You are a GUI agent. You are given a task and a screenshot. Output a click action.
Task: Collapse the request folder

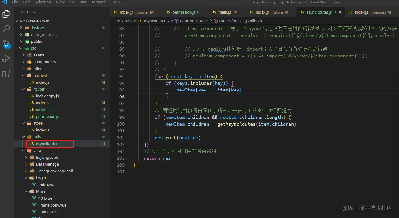[40, 75]
